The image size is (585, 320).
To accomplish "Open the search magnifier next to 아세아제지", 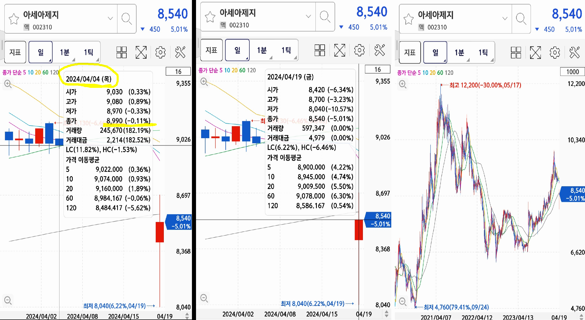I will pyautogui.click(x=127, y=19).
